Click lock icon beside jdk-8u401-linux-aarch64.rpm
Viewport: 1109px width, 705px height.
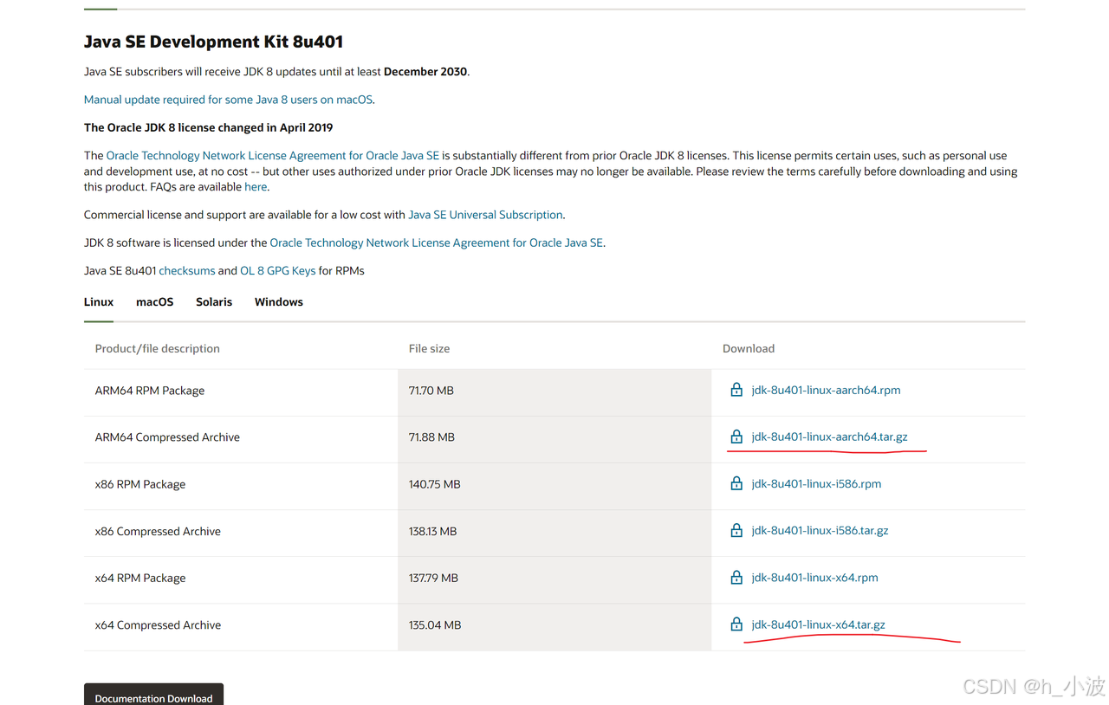(736, 390)
